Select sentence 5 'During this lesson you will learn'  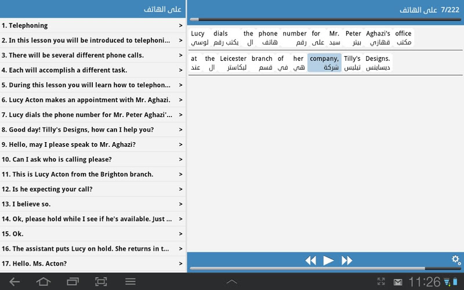pos(93,85)
